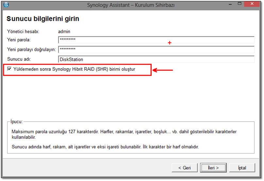Proceed with the İleri button
Image resolution: width=264 pixels, height=181 pixels.
click(x=213, y=168)
